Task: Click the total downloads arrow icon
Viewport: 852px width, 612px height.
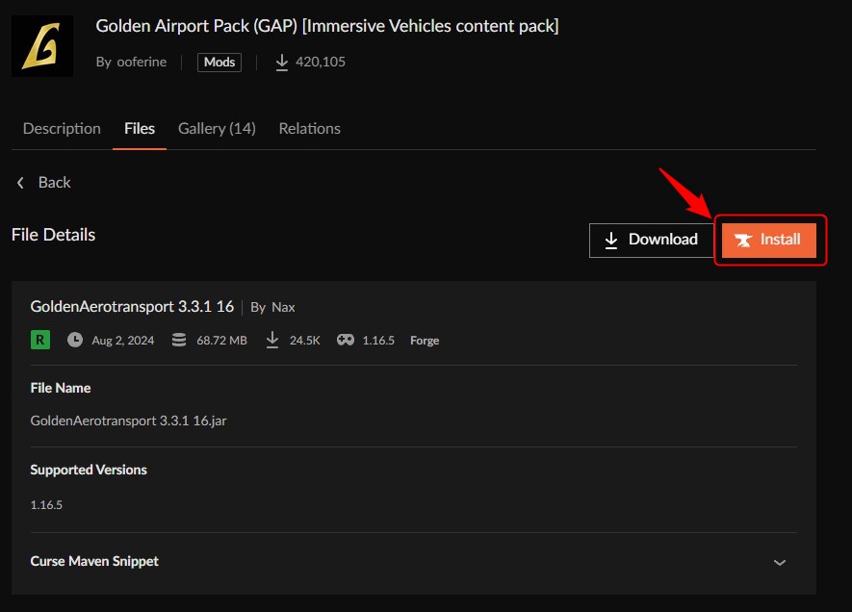Action: tap(281, 62)
